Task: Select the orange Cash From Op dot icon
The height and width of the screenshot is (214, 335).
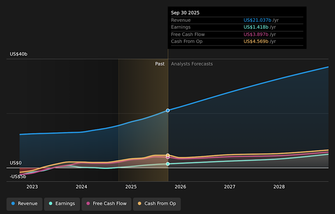Action: (x=140, y=204)
